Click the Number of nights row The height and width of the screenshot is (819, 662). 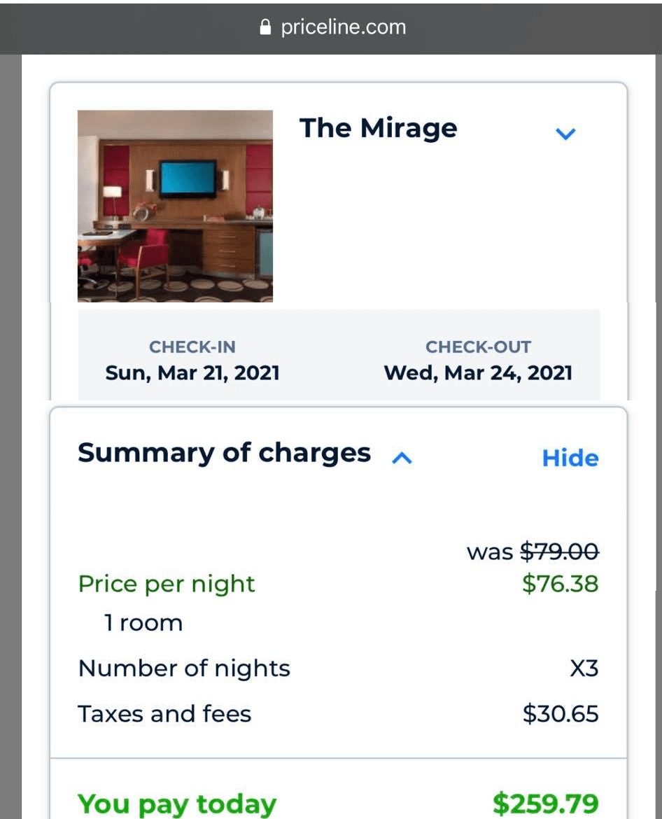click(x=338, y=668)
